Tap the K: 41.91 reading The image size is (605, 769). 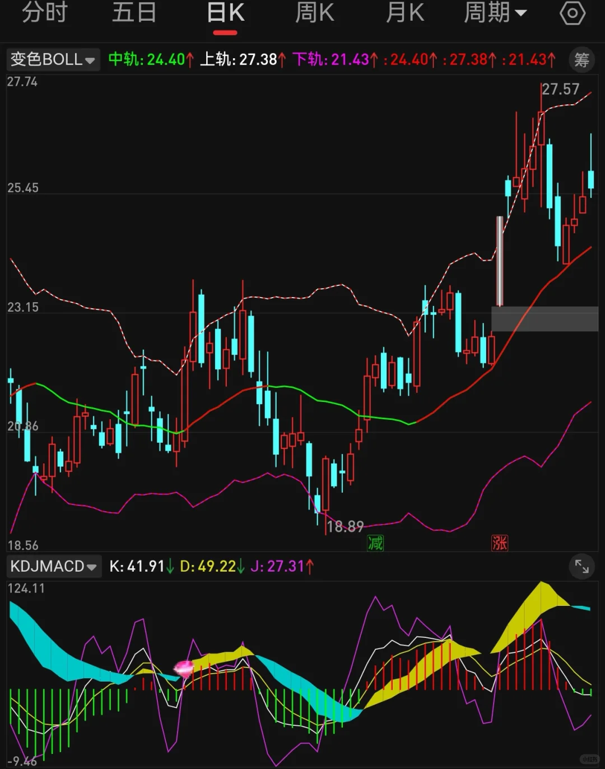point(142,567)
